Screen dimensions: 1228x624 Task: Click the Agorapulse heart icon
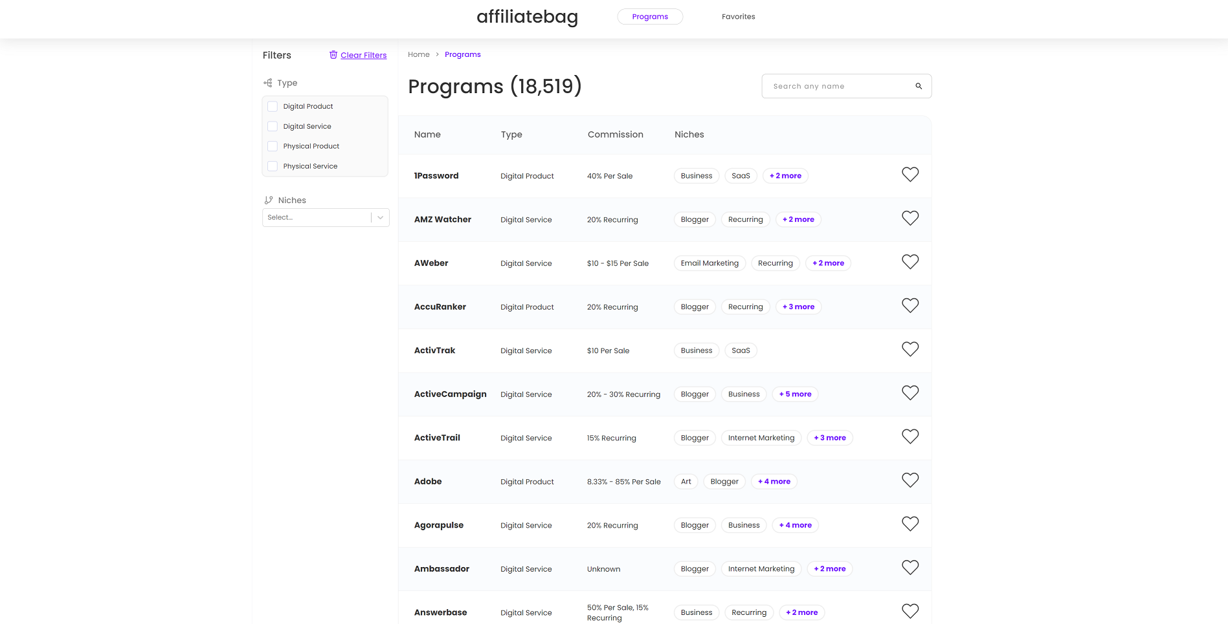910,524
